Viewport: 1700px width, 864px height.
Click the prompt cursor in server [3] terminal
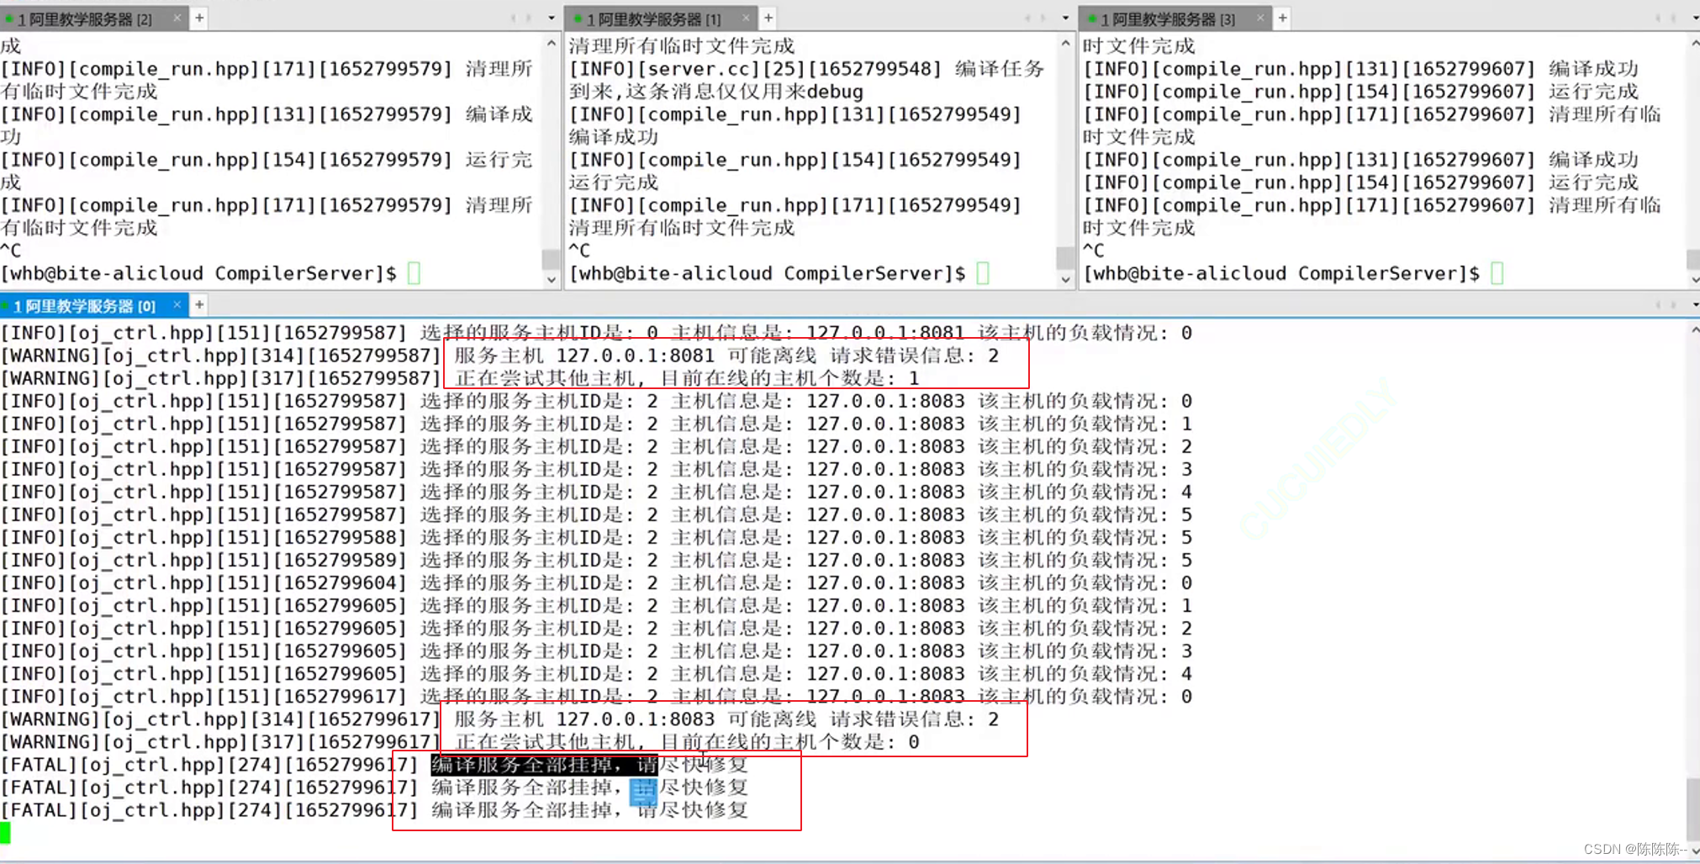[x=1497, y=273]
